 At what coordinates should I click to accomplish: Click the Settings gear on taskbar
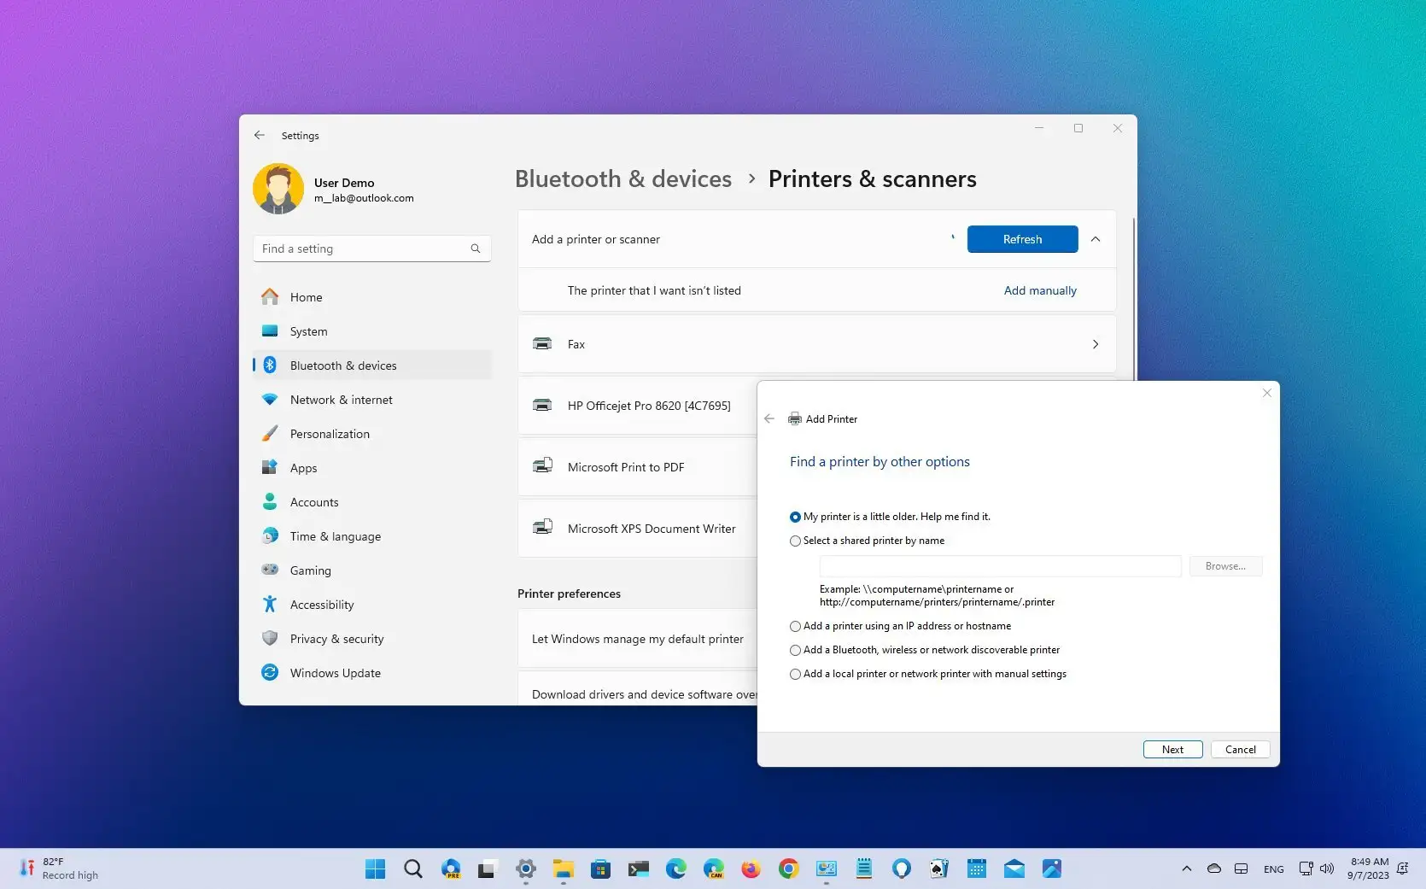point(526,869)
